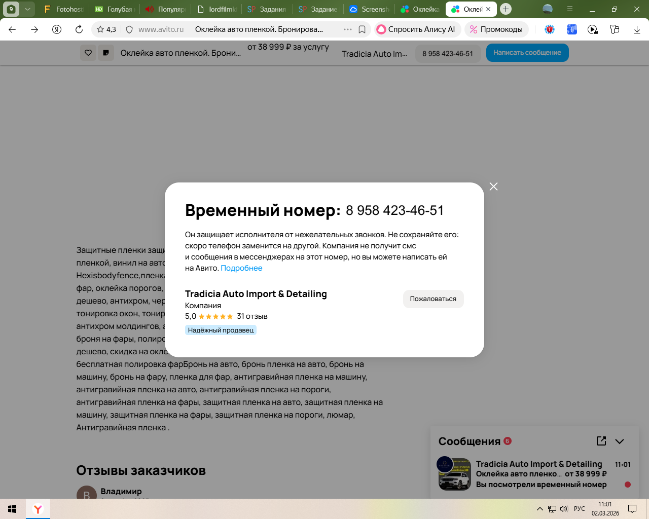Open the browser profile avatar
The image size is (649, 519).
pos(548,9)
